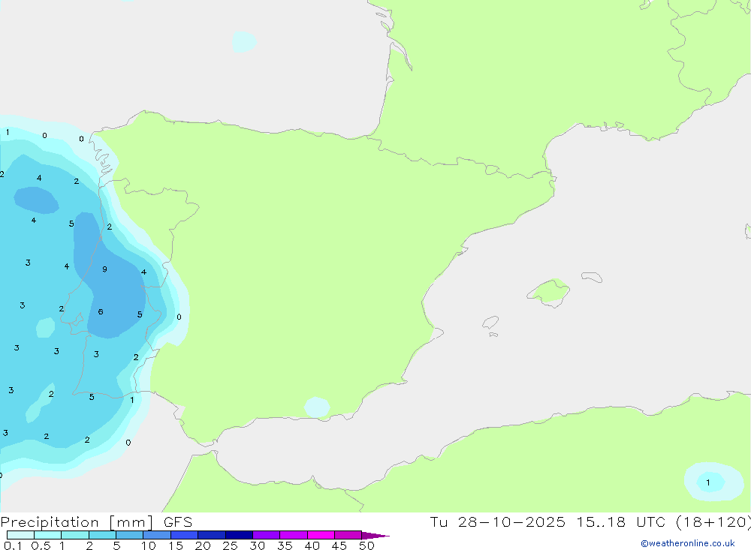The width and height of the screenshot is (751, 550).
Task: Click the "6" precipitation value near Lisbon
Action: click(101, 311)
